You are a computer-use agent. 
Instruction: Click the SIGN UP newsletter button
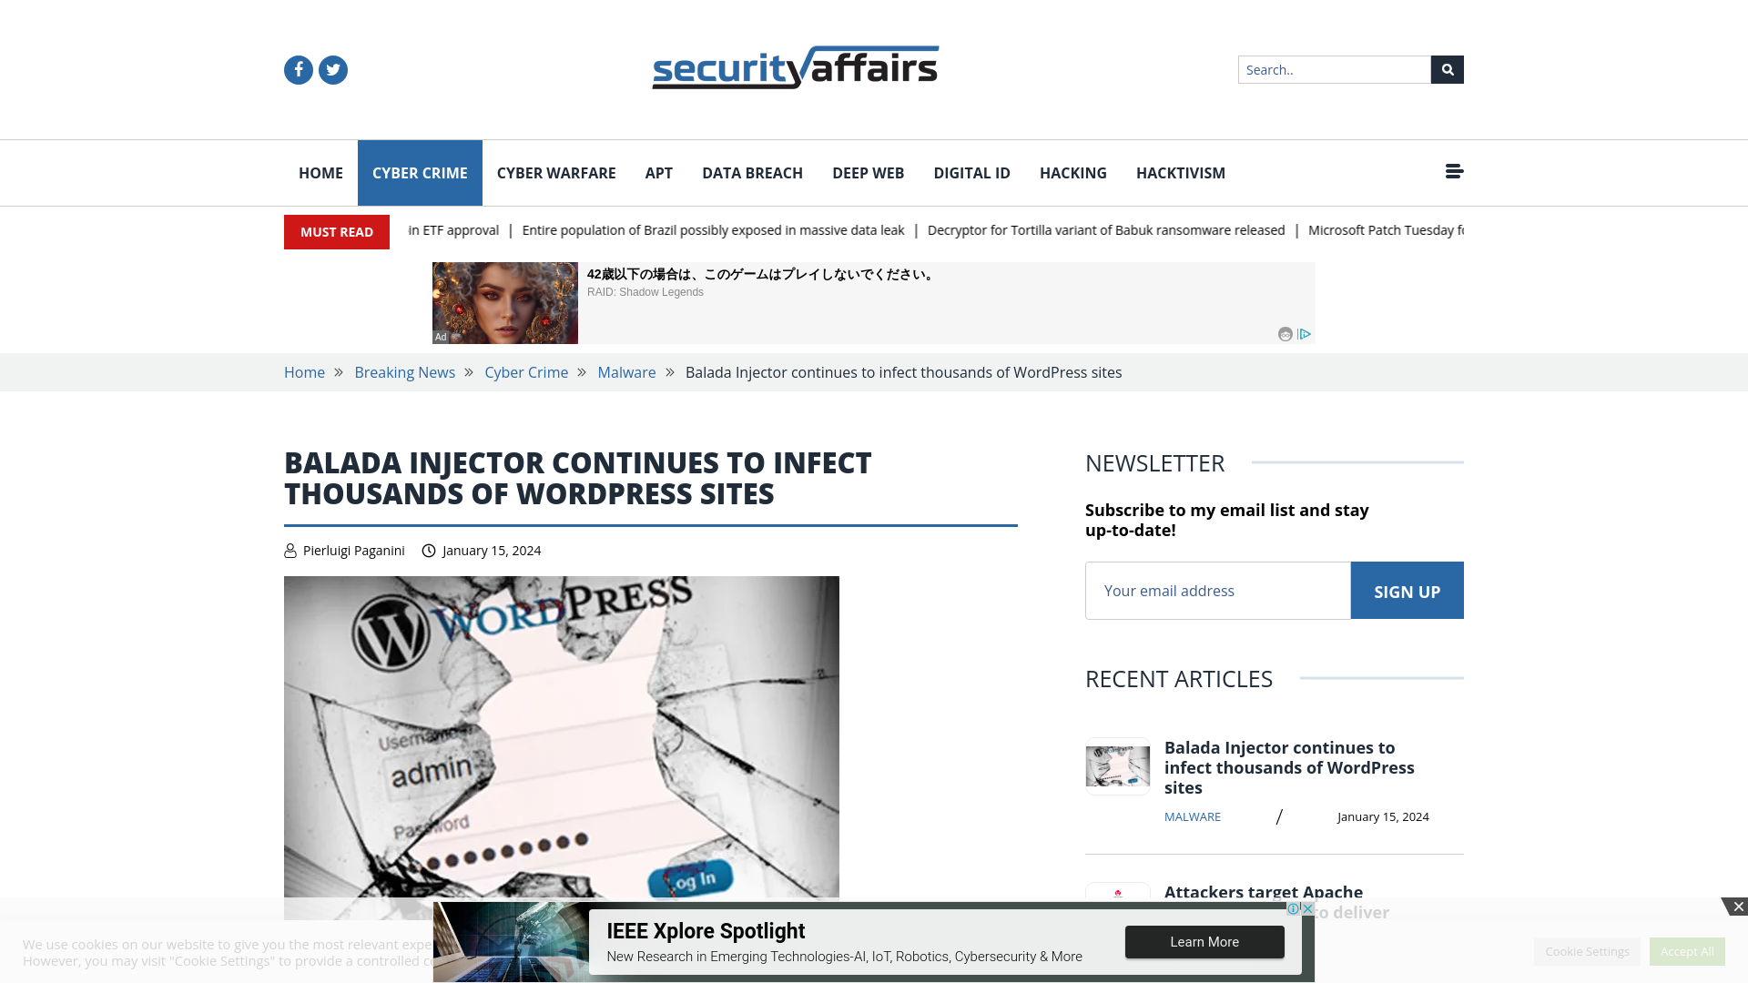pos(1407,589)
